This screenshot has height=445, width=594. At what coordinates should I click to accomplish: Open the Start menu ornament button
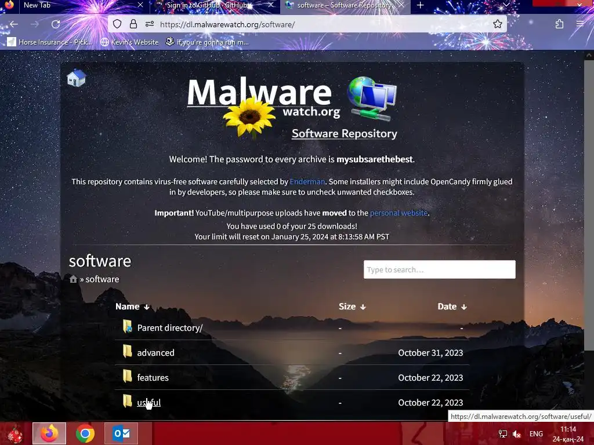click(15, 433)
